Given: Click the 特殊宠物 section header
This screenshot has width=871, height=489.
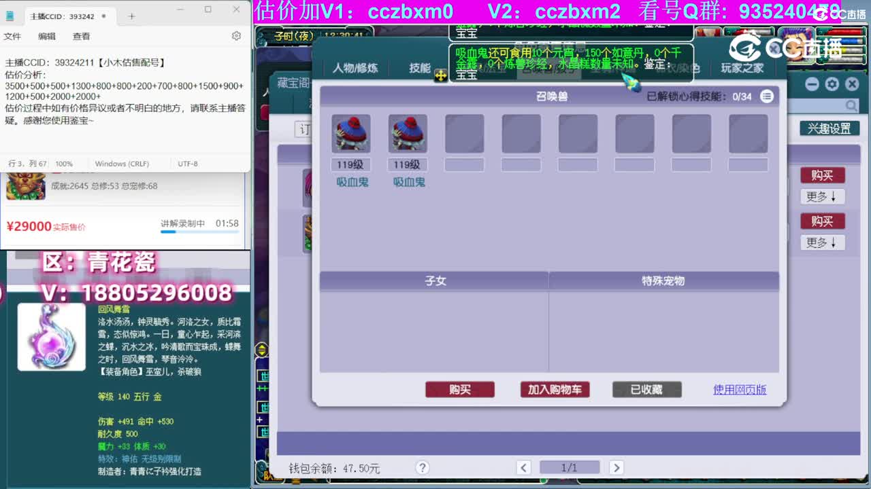Looking at the screenshot, I should click(x=663, y=280).
